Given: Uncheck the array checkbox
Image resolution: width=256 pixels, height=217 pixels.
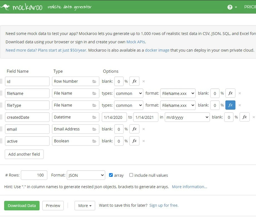Looking at the screenshot, I should tap(111, 175).
